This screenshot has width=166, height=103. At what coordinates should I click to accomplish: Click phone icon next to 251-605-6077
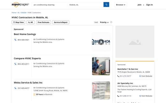click(x=16, y=88)
